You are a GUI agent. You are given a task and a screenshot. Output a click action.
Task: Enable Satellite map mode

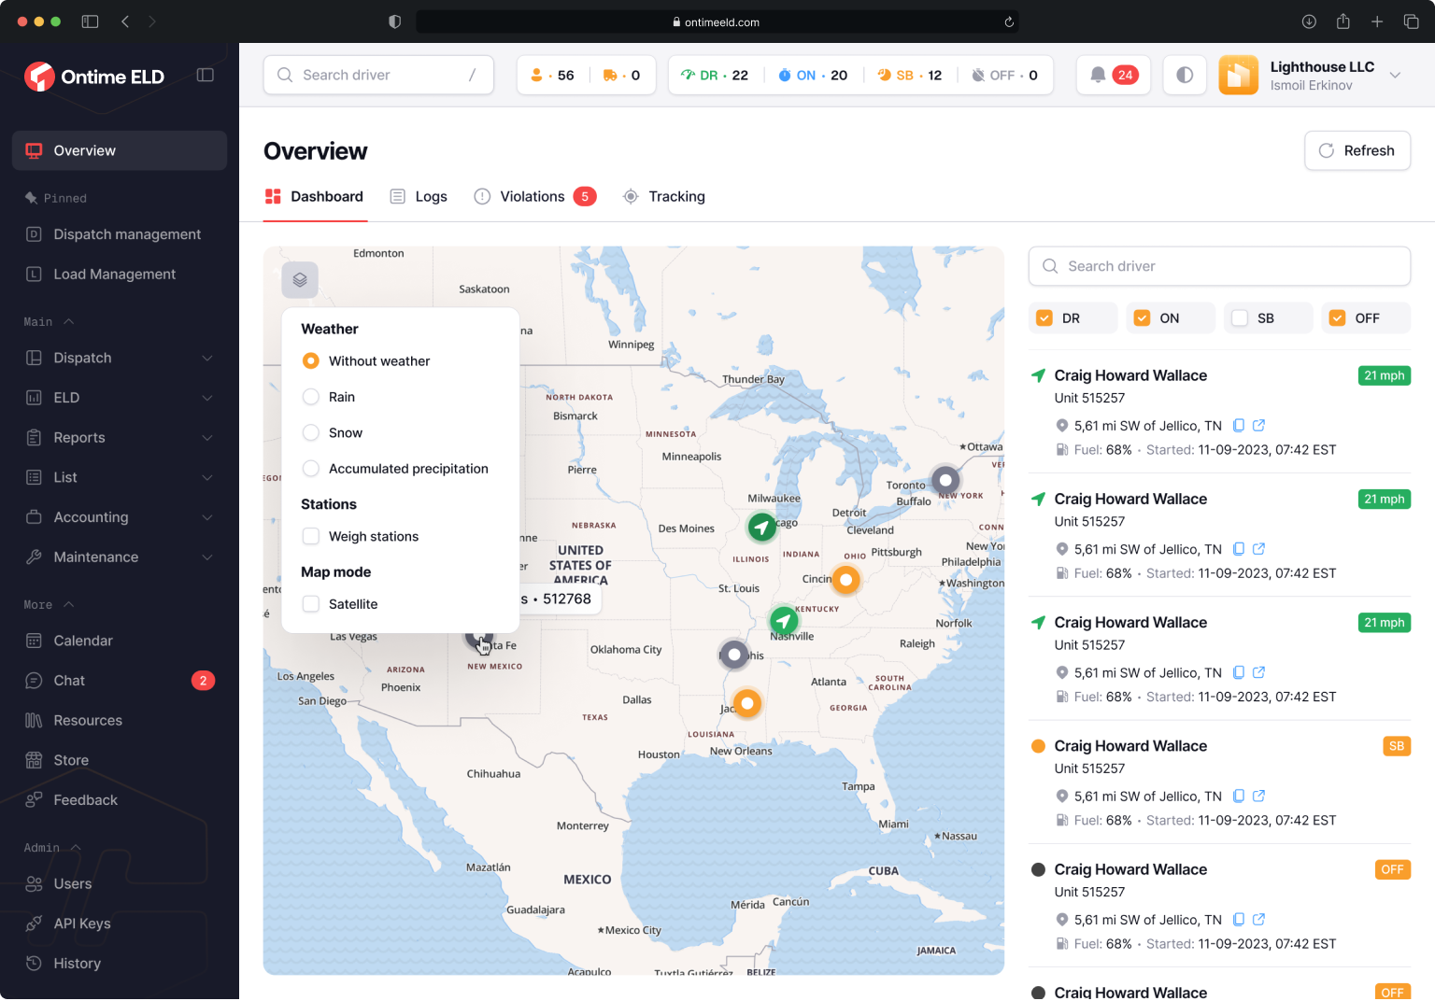pyautogui.click(x=311, y=604)
